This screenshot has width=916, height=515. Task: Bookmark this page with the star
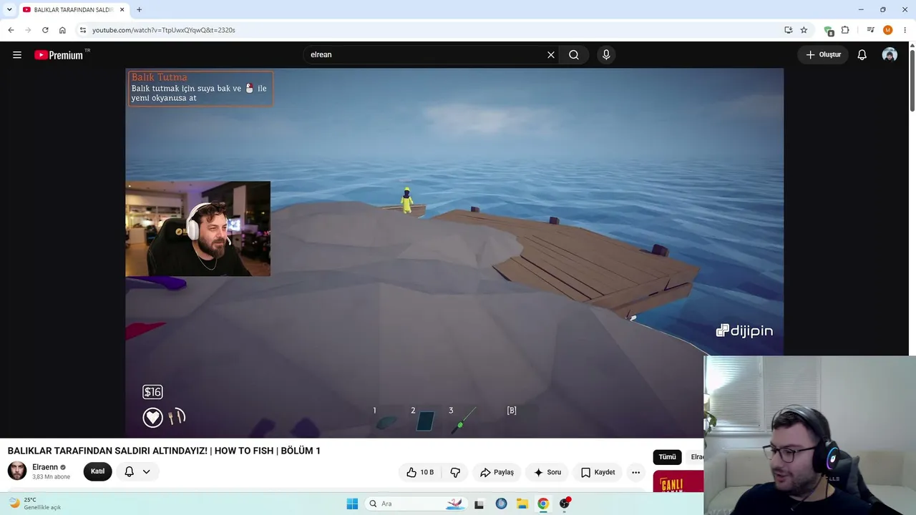pyautogui.click(x=804, y=30)
